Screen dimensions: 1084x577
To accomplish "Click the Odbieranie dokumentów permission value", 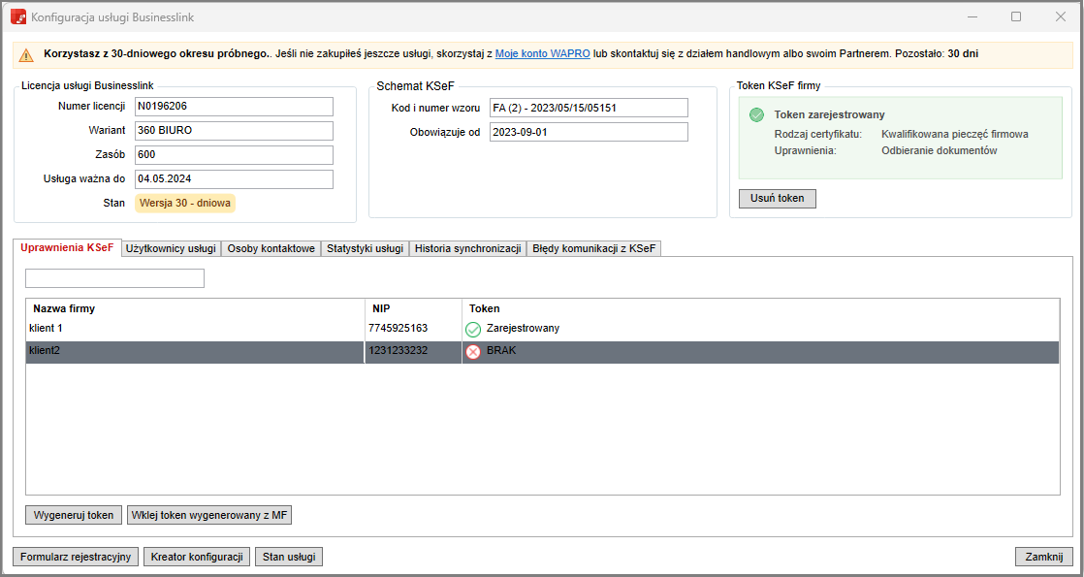I will pyautogui.click(x=939, y=150).
